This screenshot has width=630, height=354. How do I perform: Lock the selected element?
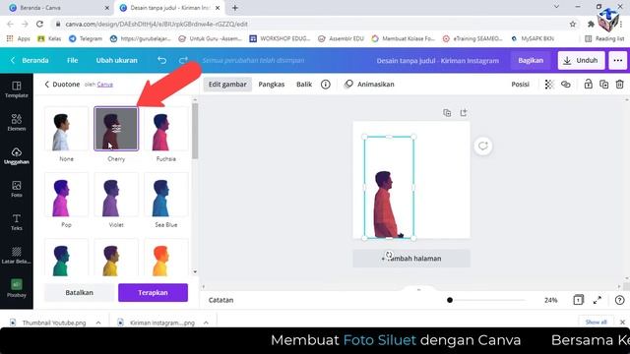(589, 85)
